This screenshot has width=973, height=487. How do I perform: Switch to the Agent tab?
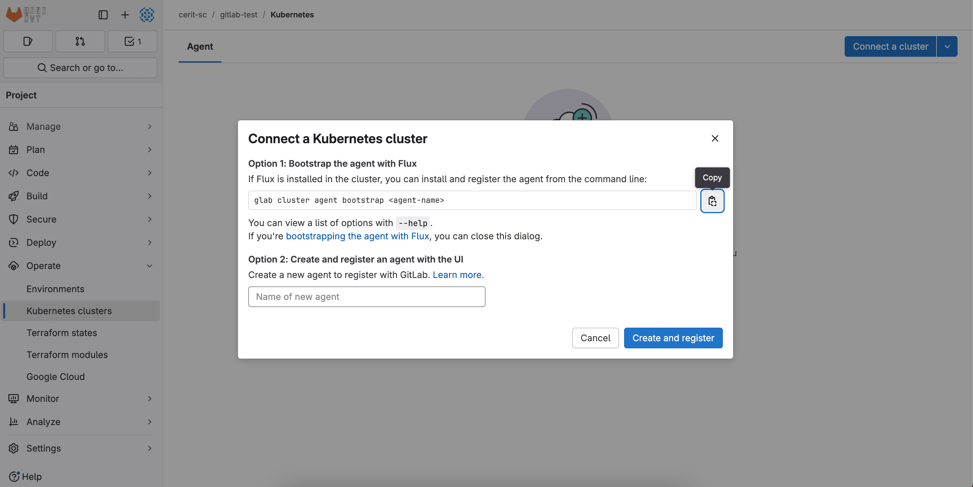[x=200, y=46]
